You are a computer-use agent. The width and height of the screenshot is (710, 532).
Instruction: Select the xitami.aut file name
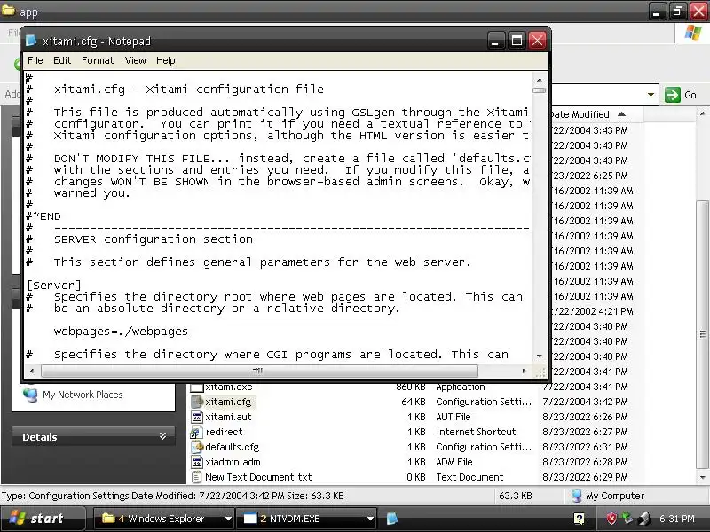click(x=228, y=417)
